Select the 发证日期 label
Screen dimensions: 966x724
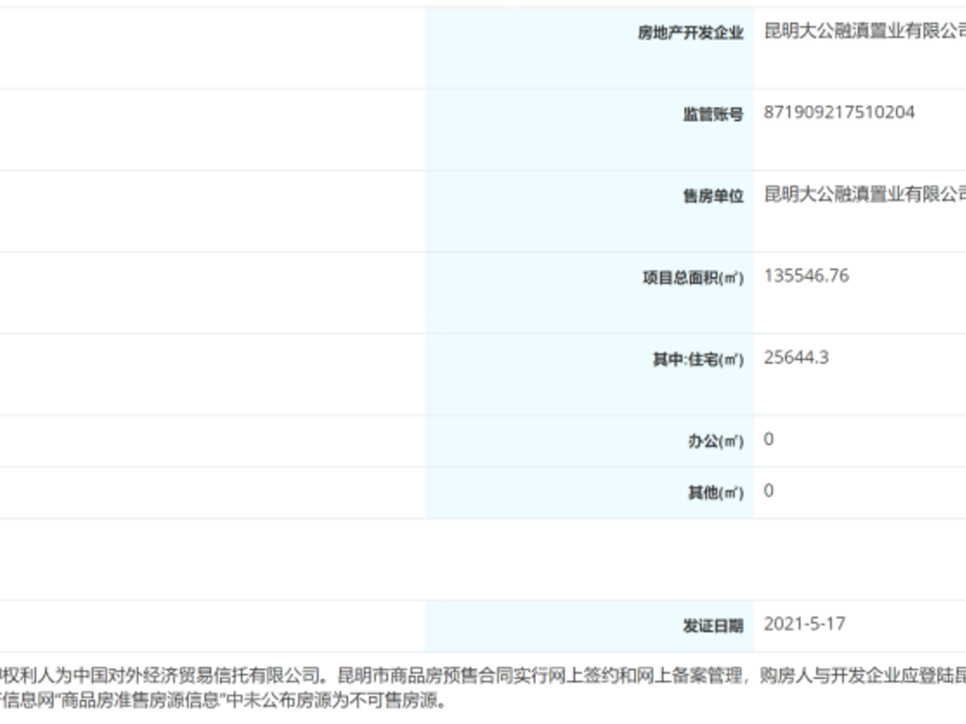point(713,627)
